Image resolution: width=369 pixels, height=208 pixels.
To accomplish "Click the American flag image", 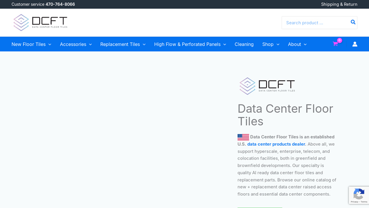I will [243, 137].
